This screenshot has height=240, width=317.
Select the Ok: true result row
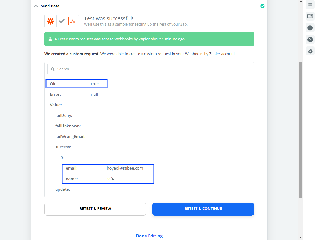[76, 84]
